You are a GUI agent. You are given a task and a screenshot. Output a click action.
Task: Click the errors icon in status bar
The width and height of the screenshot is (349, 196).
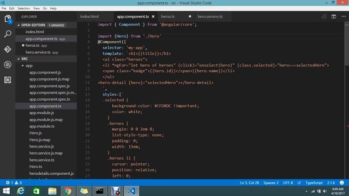[x=8, y=183]
